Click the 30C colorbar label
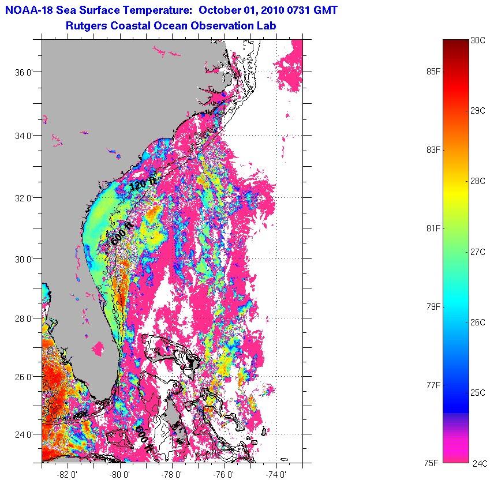This screenshot has width=490, height=480. pos(478,40)
